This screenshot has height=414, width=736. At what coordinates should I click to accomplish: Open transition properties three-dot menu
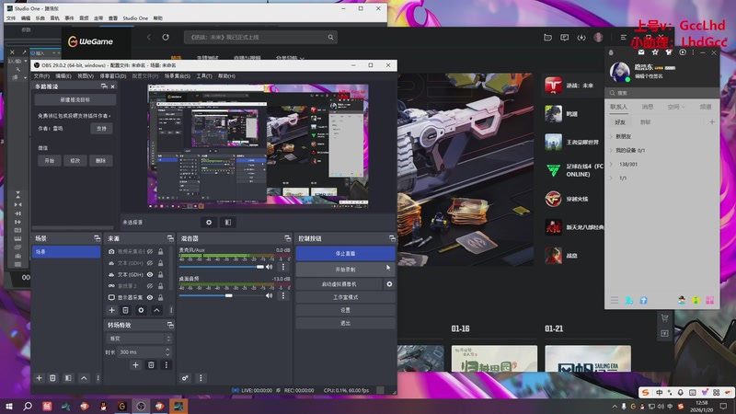coord(166,364)
